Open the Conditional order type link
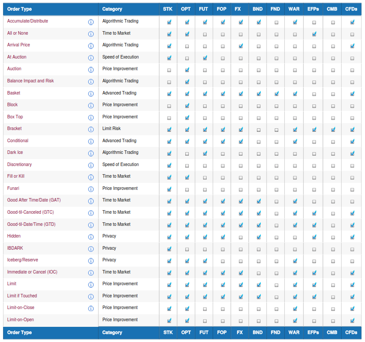The width and height of the screenshot is (365, 342). (x=18, y=141)
